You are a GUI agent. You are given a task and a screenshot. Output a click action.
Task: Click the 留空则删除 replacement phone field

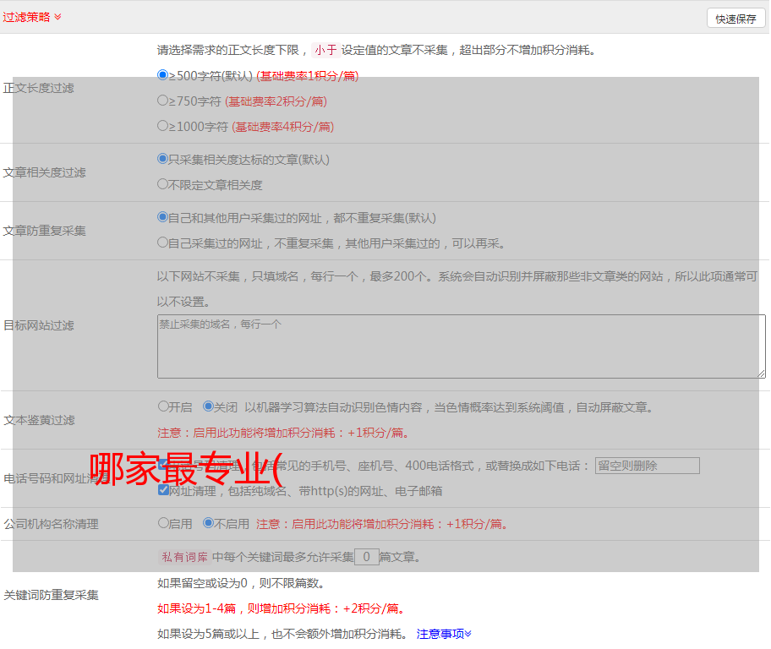(x=647, y=466)
